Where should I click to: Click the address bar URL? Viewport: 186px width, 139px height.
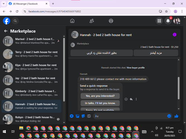click(55, 11)
